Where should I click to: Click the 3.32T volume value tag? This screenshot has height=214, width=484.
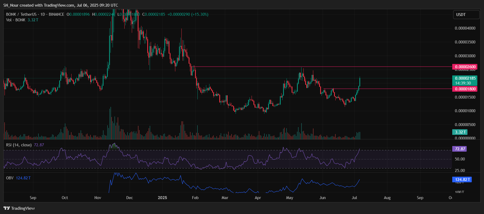(x=460, y=132)
